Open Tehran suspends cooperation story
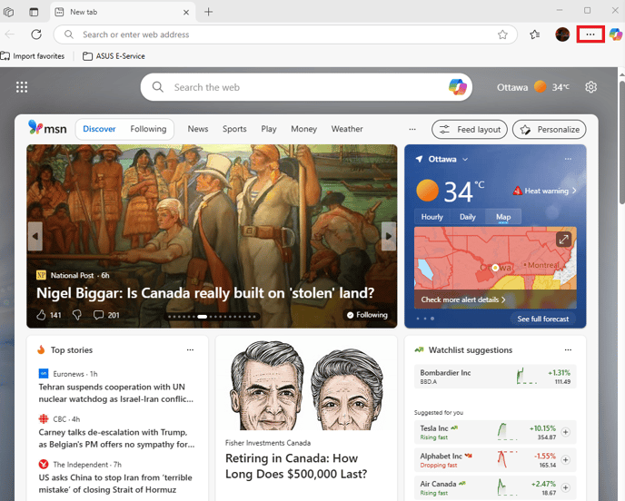Viewport: 625px width, 501px height. [x=116, y=393]
